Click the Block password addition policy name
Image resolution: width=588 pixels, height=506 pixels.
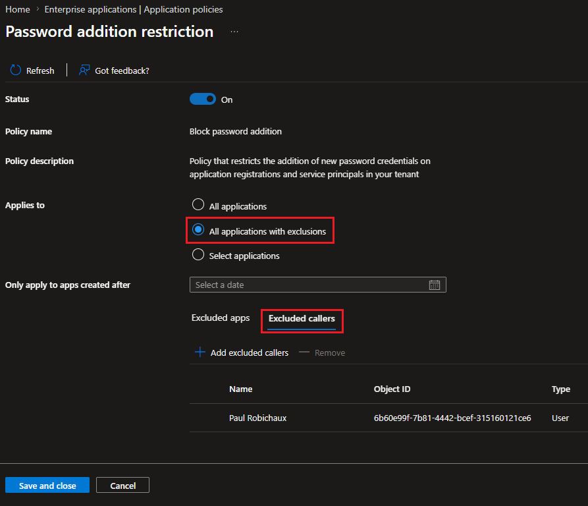[236, 131]
